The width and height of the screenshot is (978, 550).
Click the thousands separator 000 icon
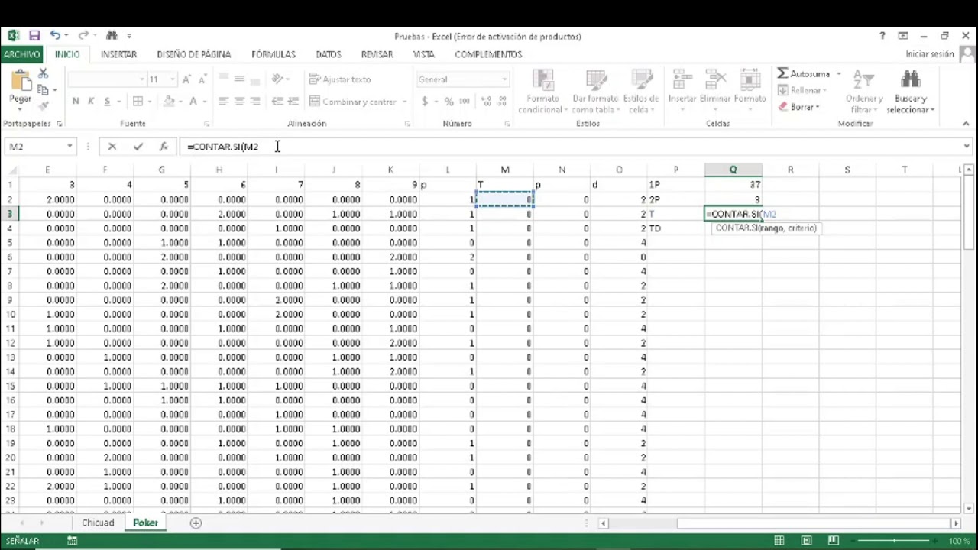point(465,101)
